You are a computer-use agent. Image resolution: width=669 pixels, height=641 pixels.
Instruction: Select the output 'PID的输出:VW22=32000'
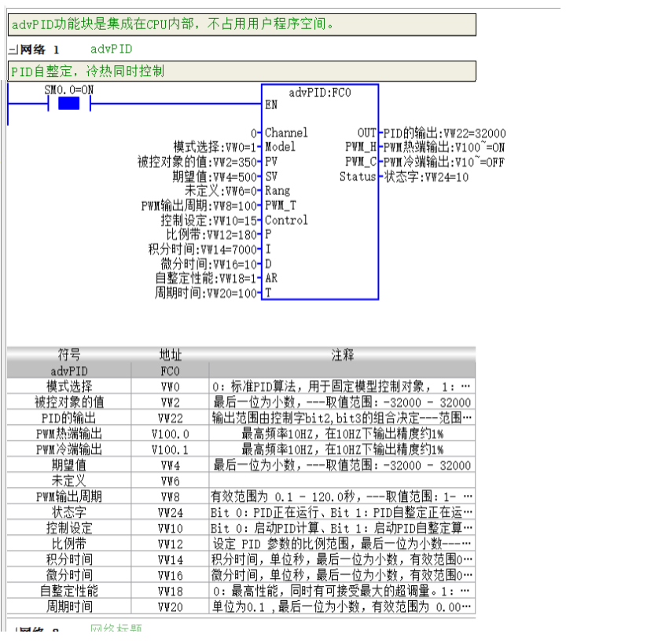(445, 134)
